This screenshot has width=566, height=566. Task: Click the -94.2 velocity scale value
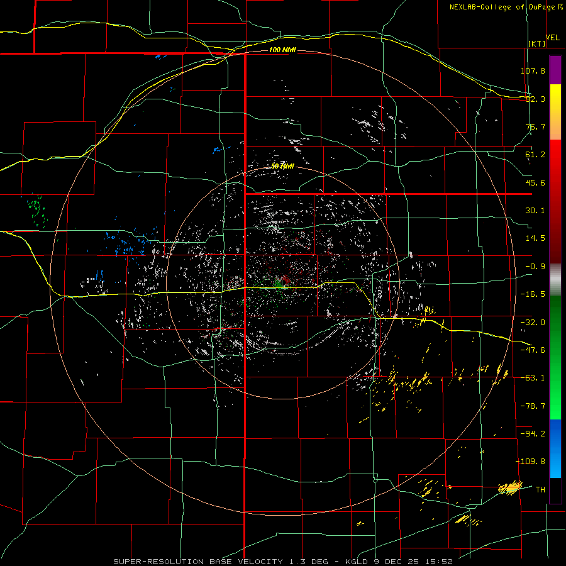[533, 433]
